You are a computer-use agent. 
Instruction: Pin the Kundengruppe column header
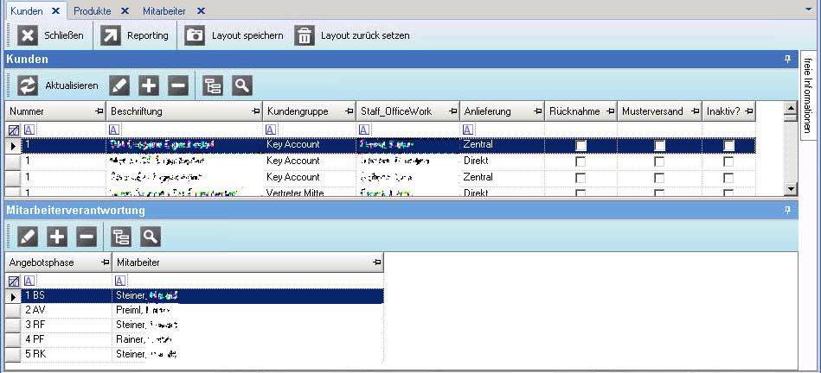348,112
